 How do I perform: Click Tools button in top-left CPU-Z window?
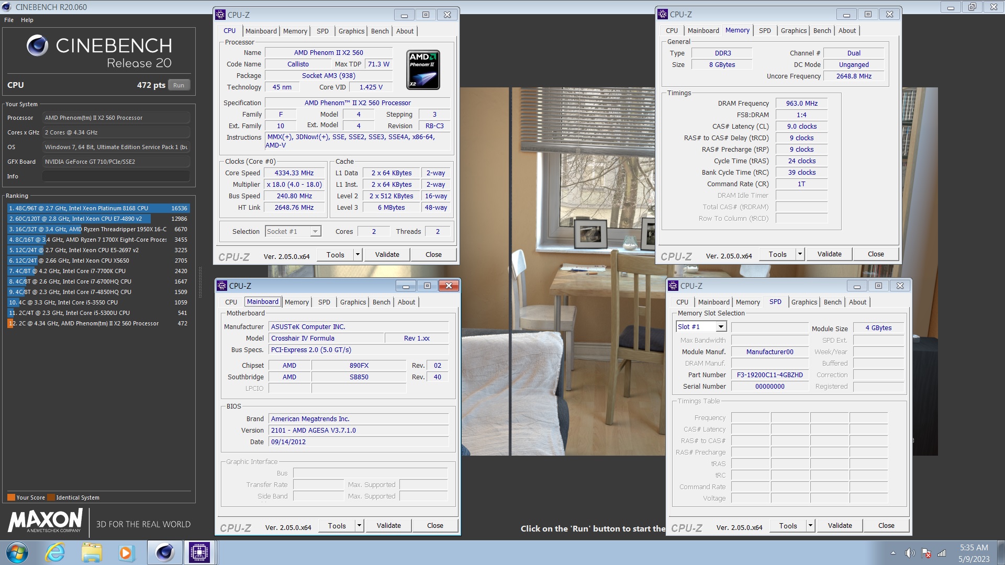pos(336,255)
